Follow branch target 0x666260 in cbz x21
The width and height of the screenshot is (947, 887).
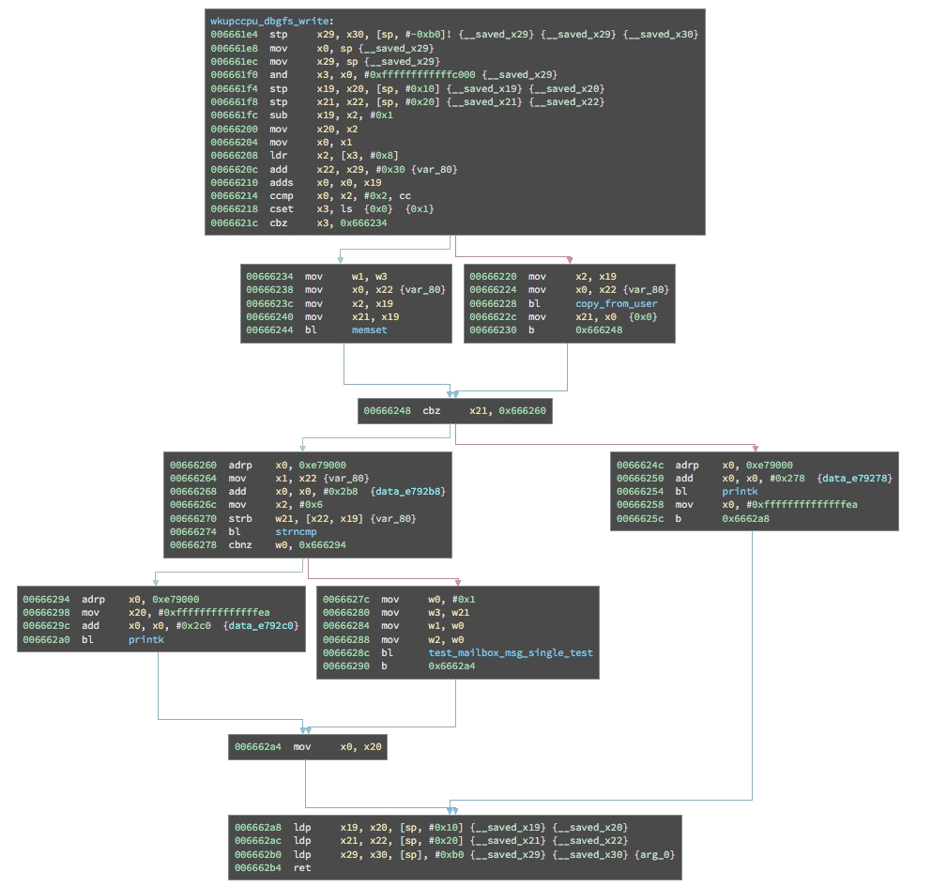(523, 411)
